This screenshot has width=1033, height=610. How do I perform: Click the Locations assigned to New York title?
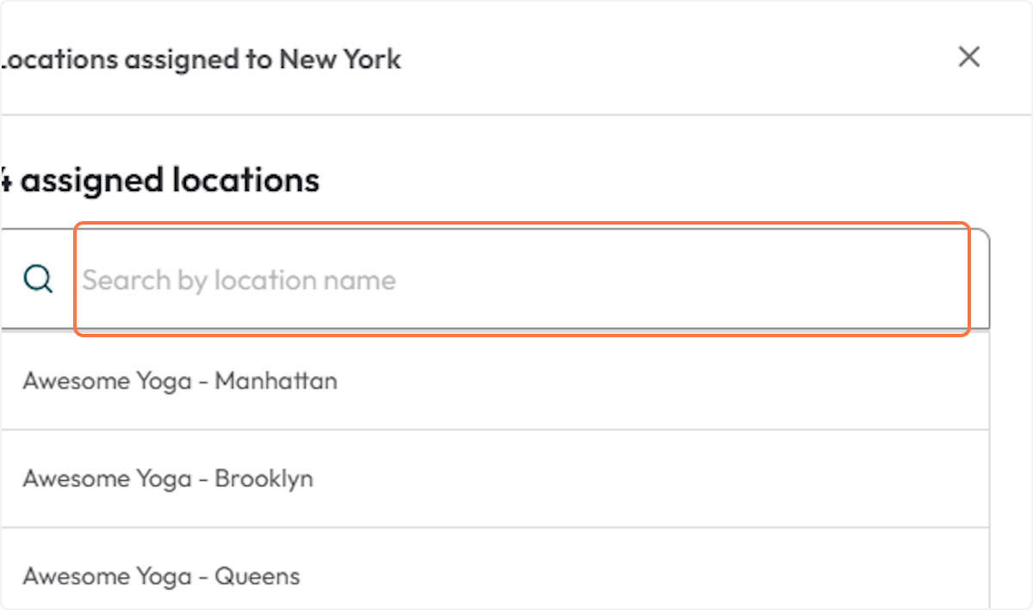point(201,59)
